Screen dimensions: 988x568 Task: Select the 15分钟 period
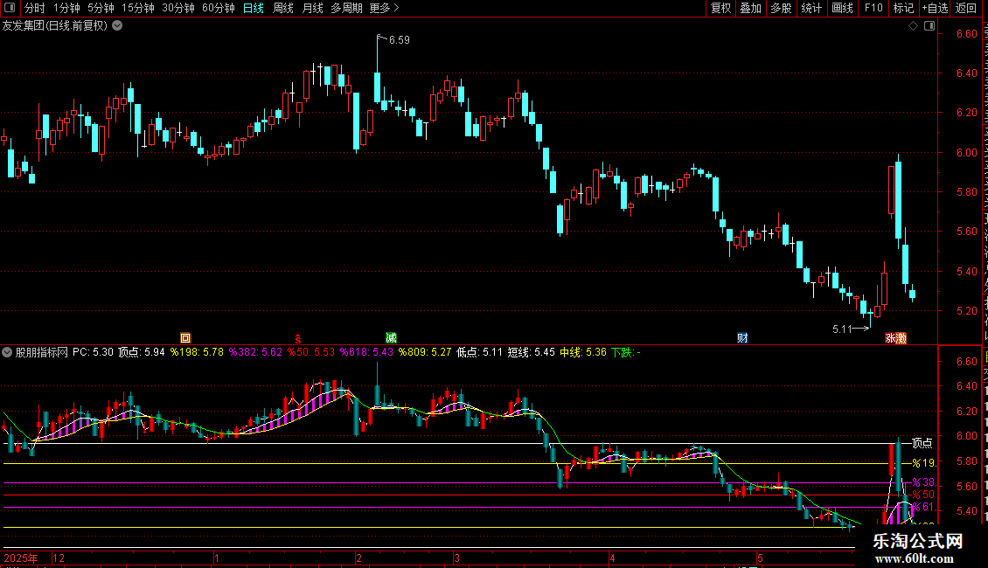click(138, 8)
